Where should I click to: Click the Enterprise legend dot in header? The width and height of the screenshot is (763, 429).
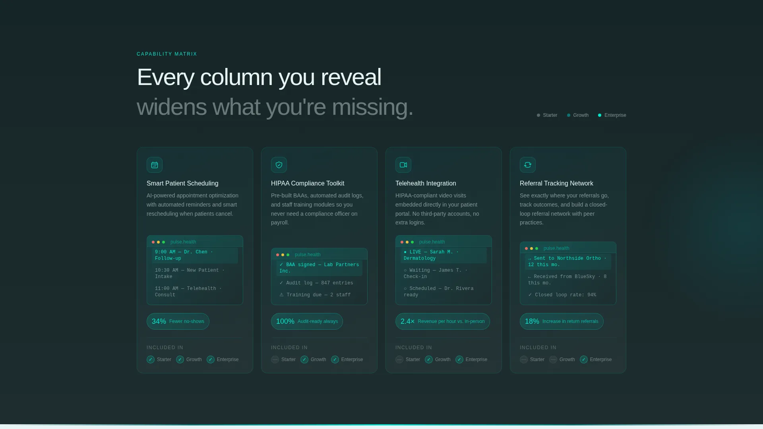click(x=600, y=115)
